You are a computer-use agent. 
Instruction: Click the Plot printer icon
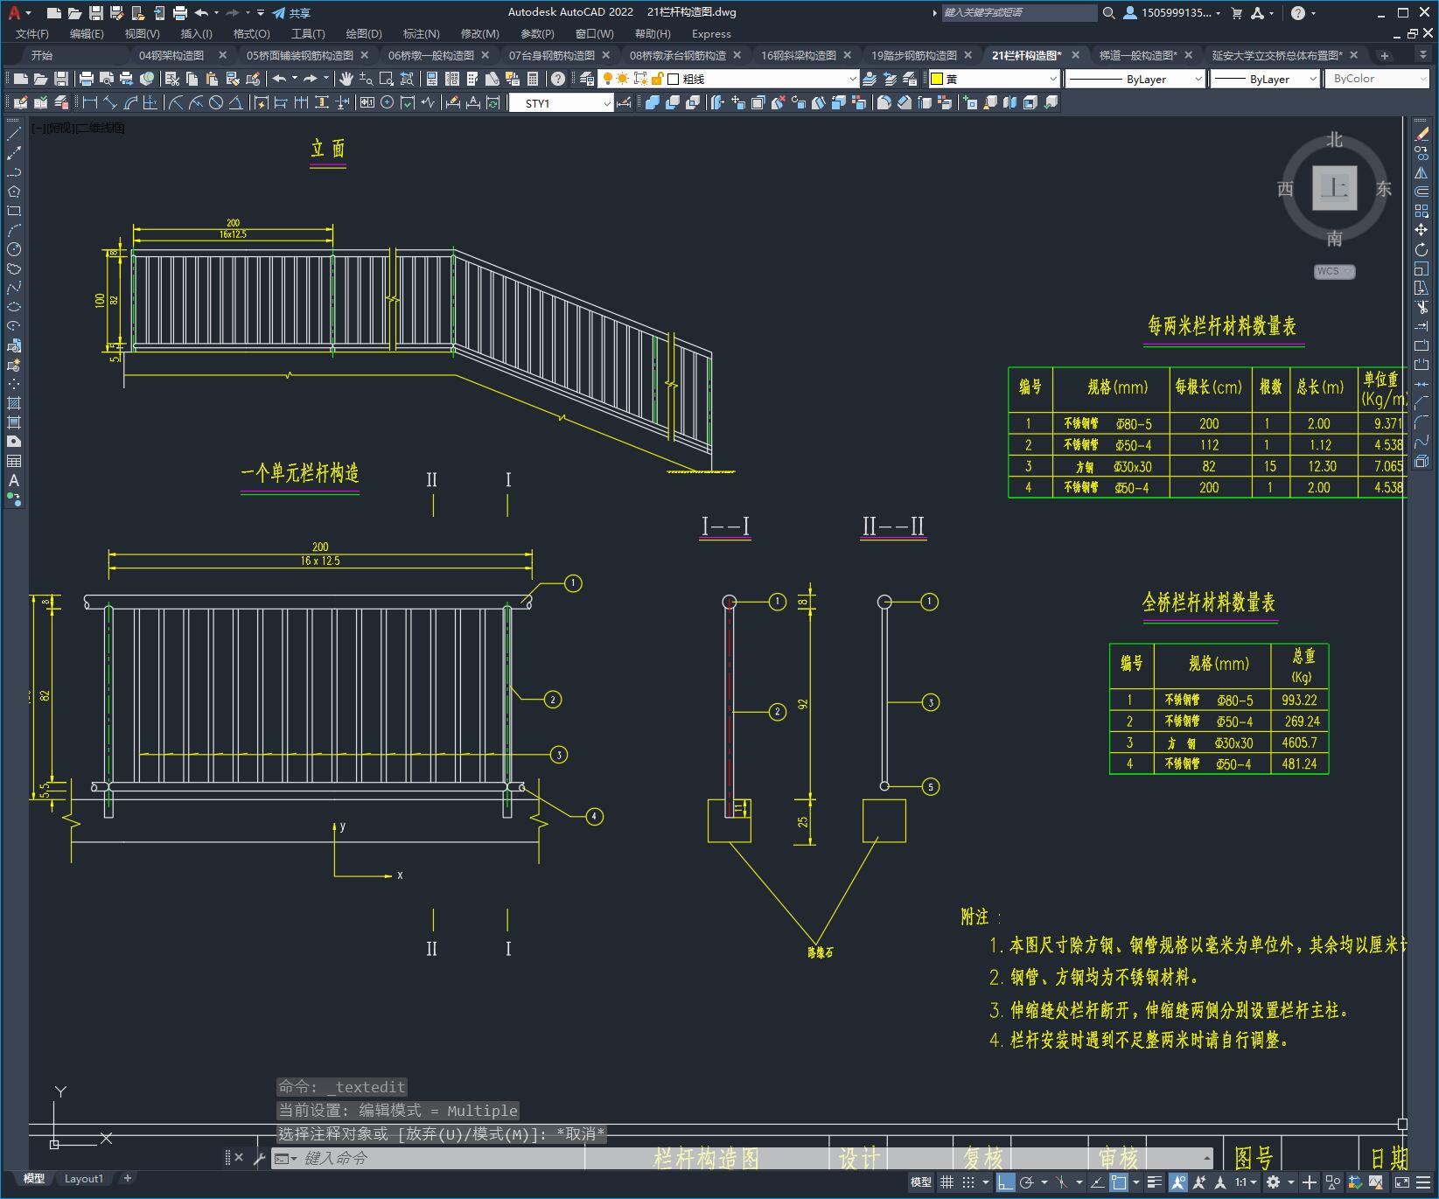87,79
